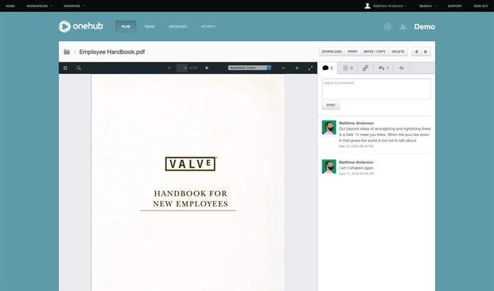Open the workspace download icon
Image resolution: width=494 pixels, height=291 pixels.
[388, 27]
